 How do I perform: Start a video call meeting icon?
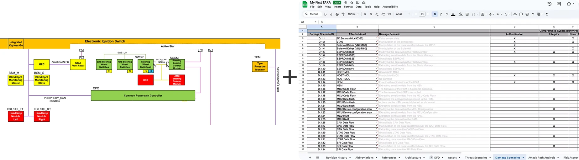coord(569,4)
